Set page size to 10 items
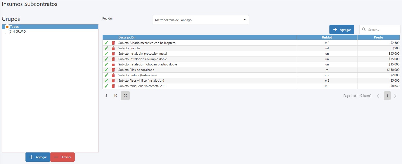Screen dimensions: 402x164 pyautogui.click(x=116, y=96)
